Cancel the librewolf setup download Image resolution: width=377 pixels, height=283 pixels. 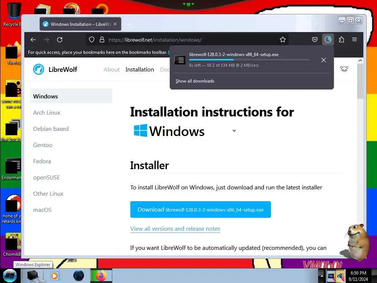[324, 60]
